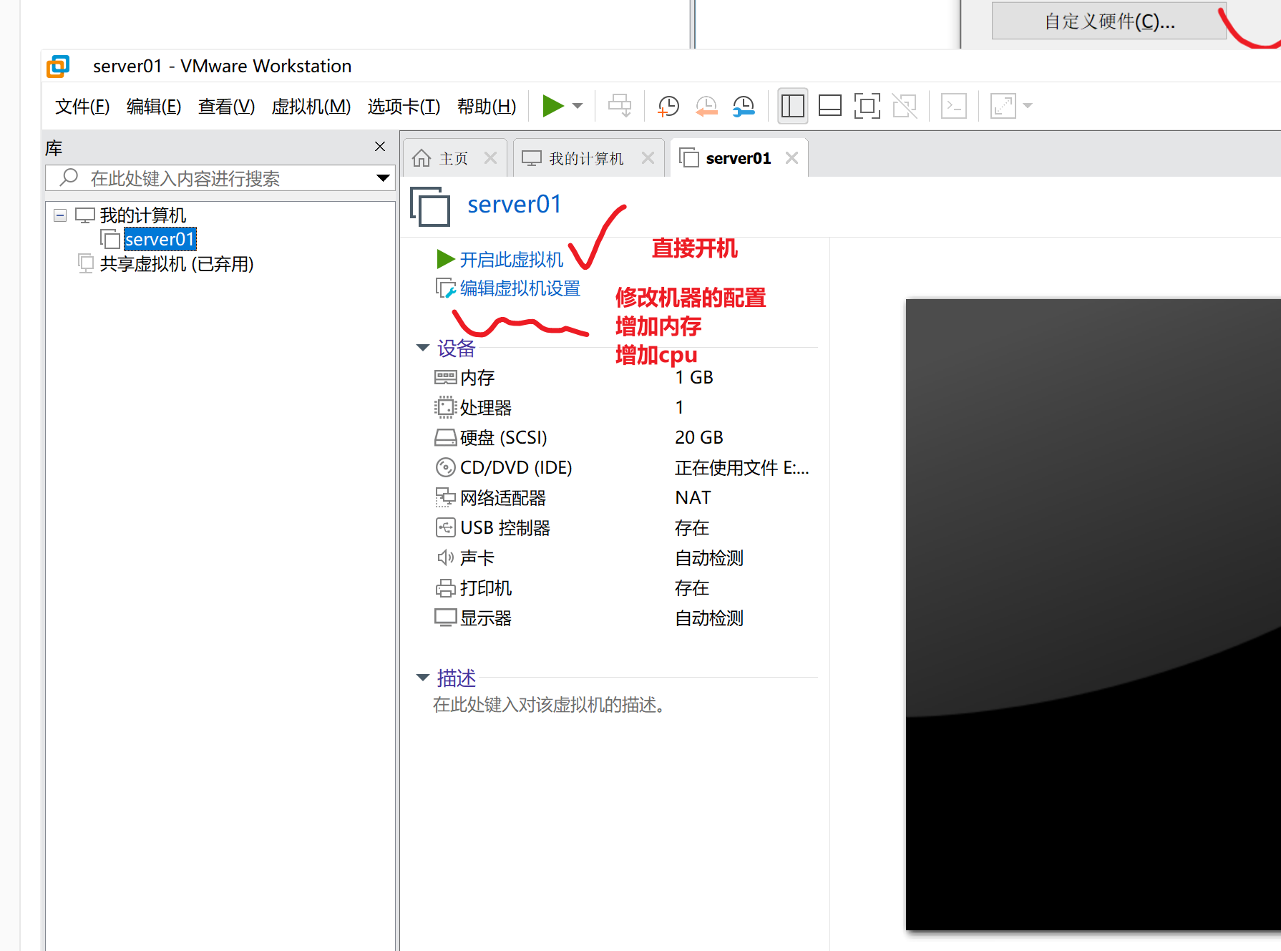The height and width of the screenshot is (951, 1281).
Task: Close the server01 tab
Action: (x=792, y=158)
